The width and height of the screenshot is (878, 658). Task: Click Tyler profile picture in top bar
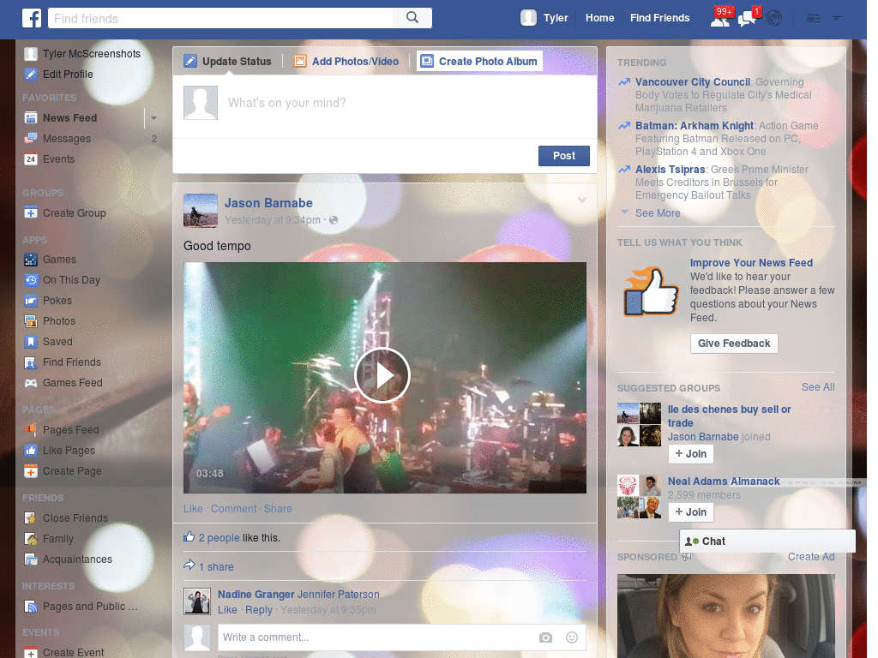[528, 18]
